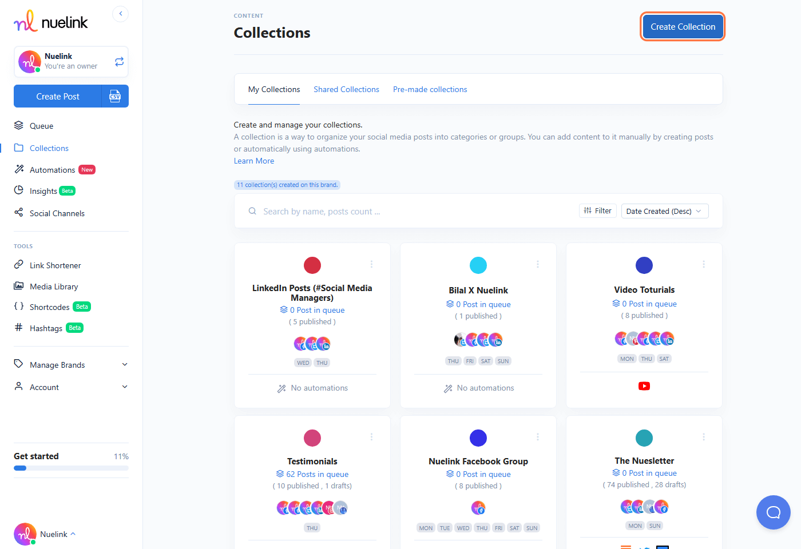Open options menu for Video Toturials card
Image resolution: width=801 pixels, height=549 pixels.
tap(704, 264)
